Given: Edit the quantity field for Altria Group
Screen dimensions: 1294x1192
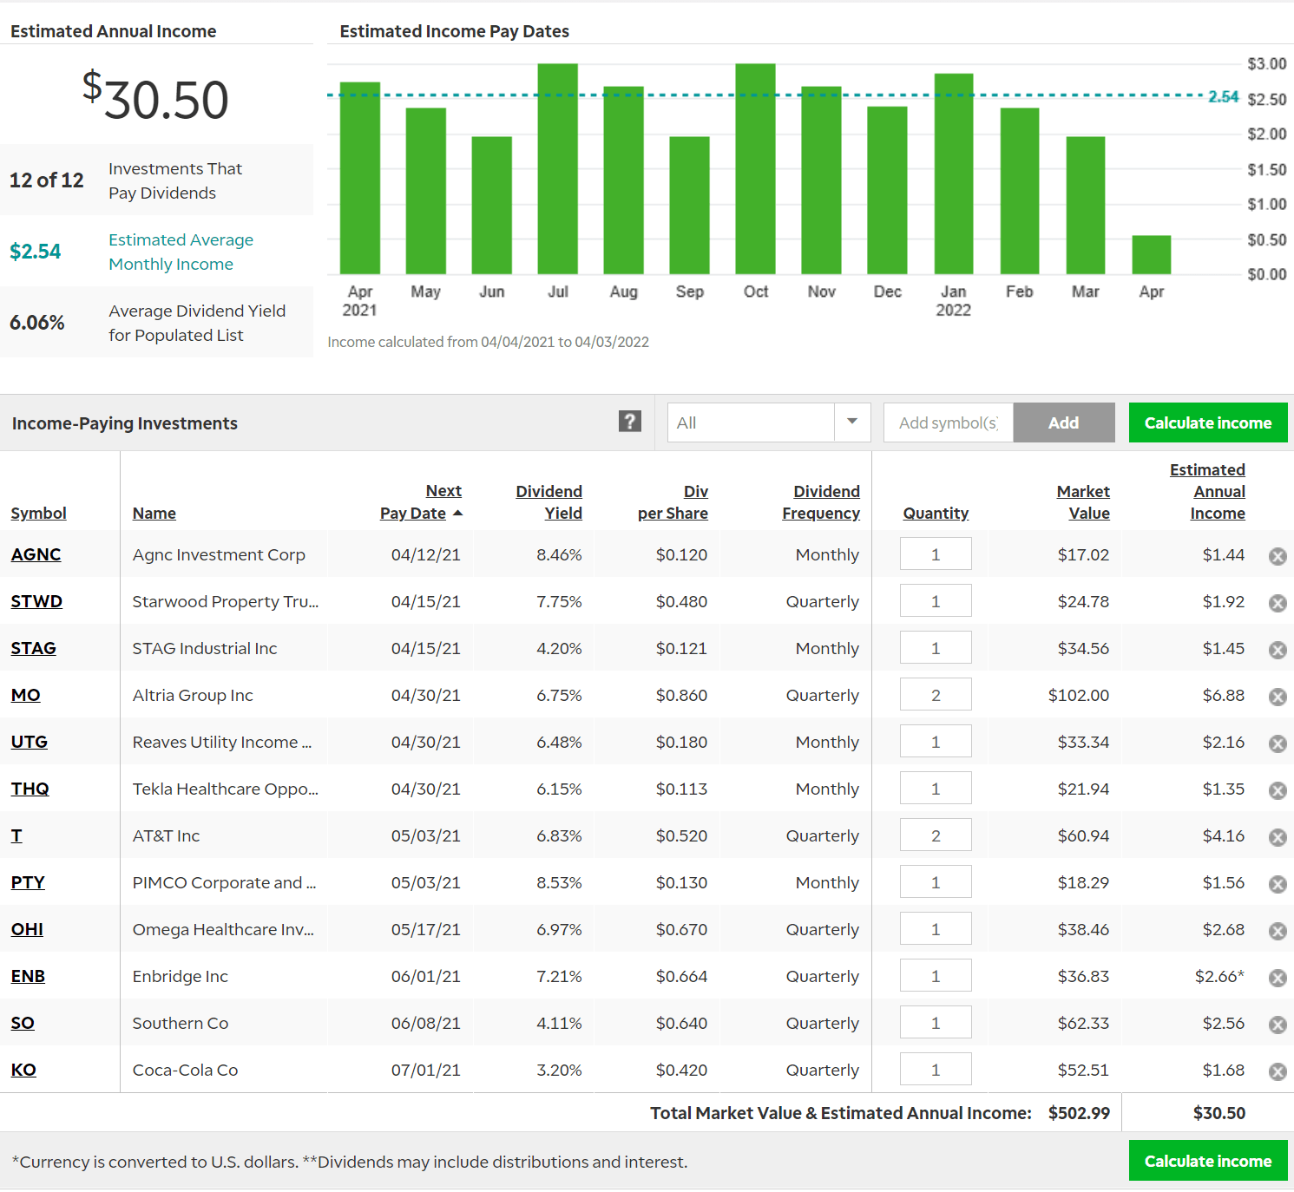Looking at the screenshot, I should [x=936, y=695].
